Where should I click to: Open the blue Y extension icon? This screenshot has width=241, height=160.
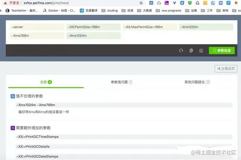174,3
